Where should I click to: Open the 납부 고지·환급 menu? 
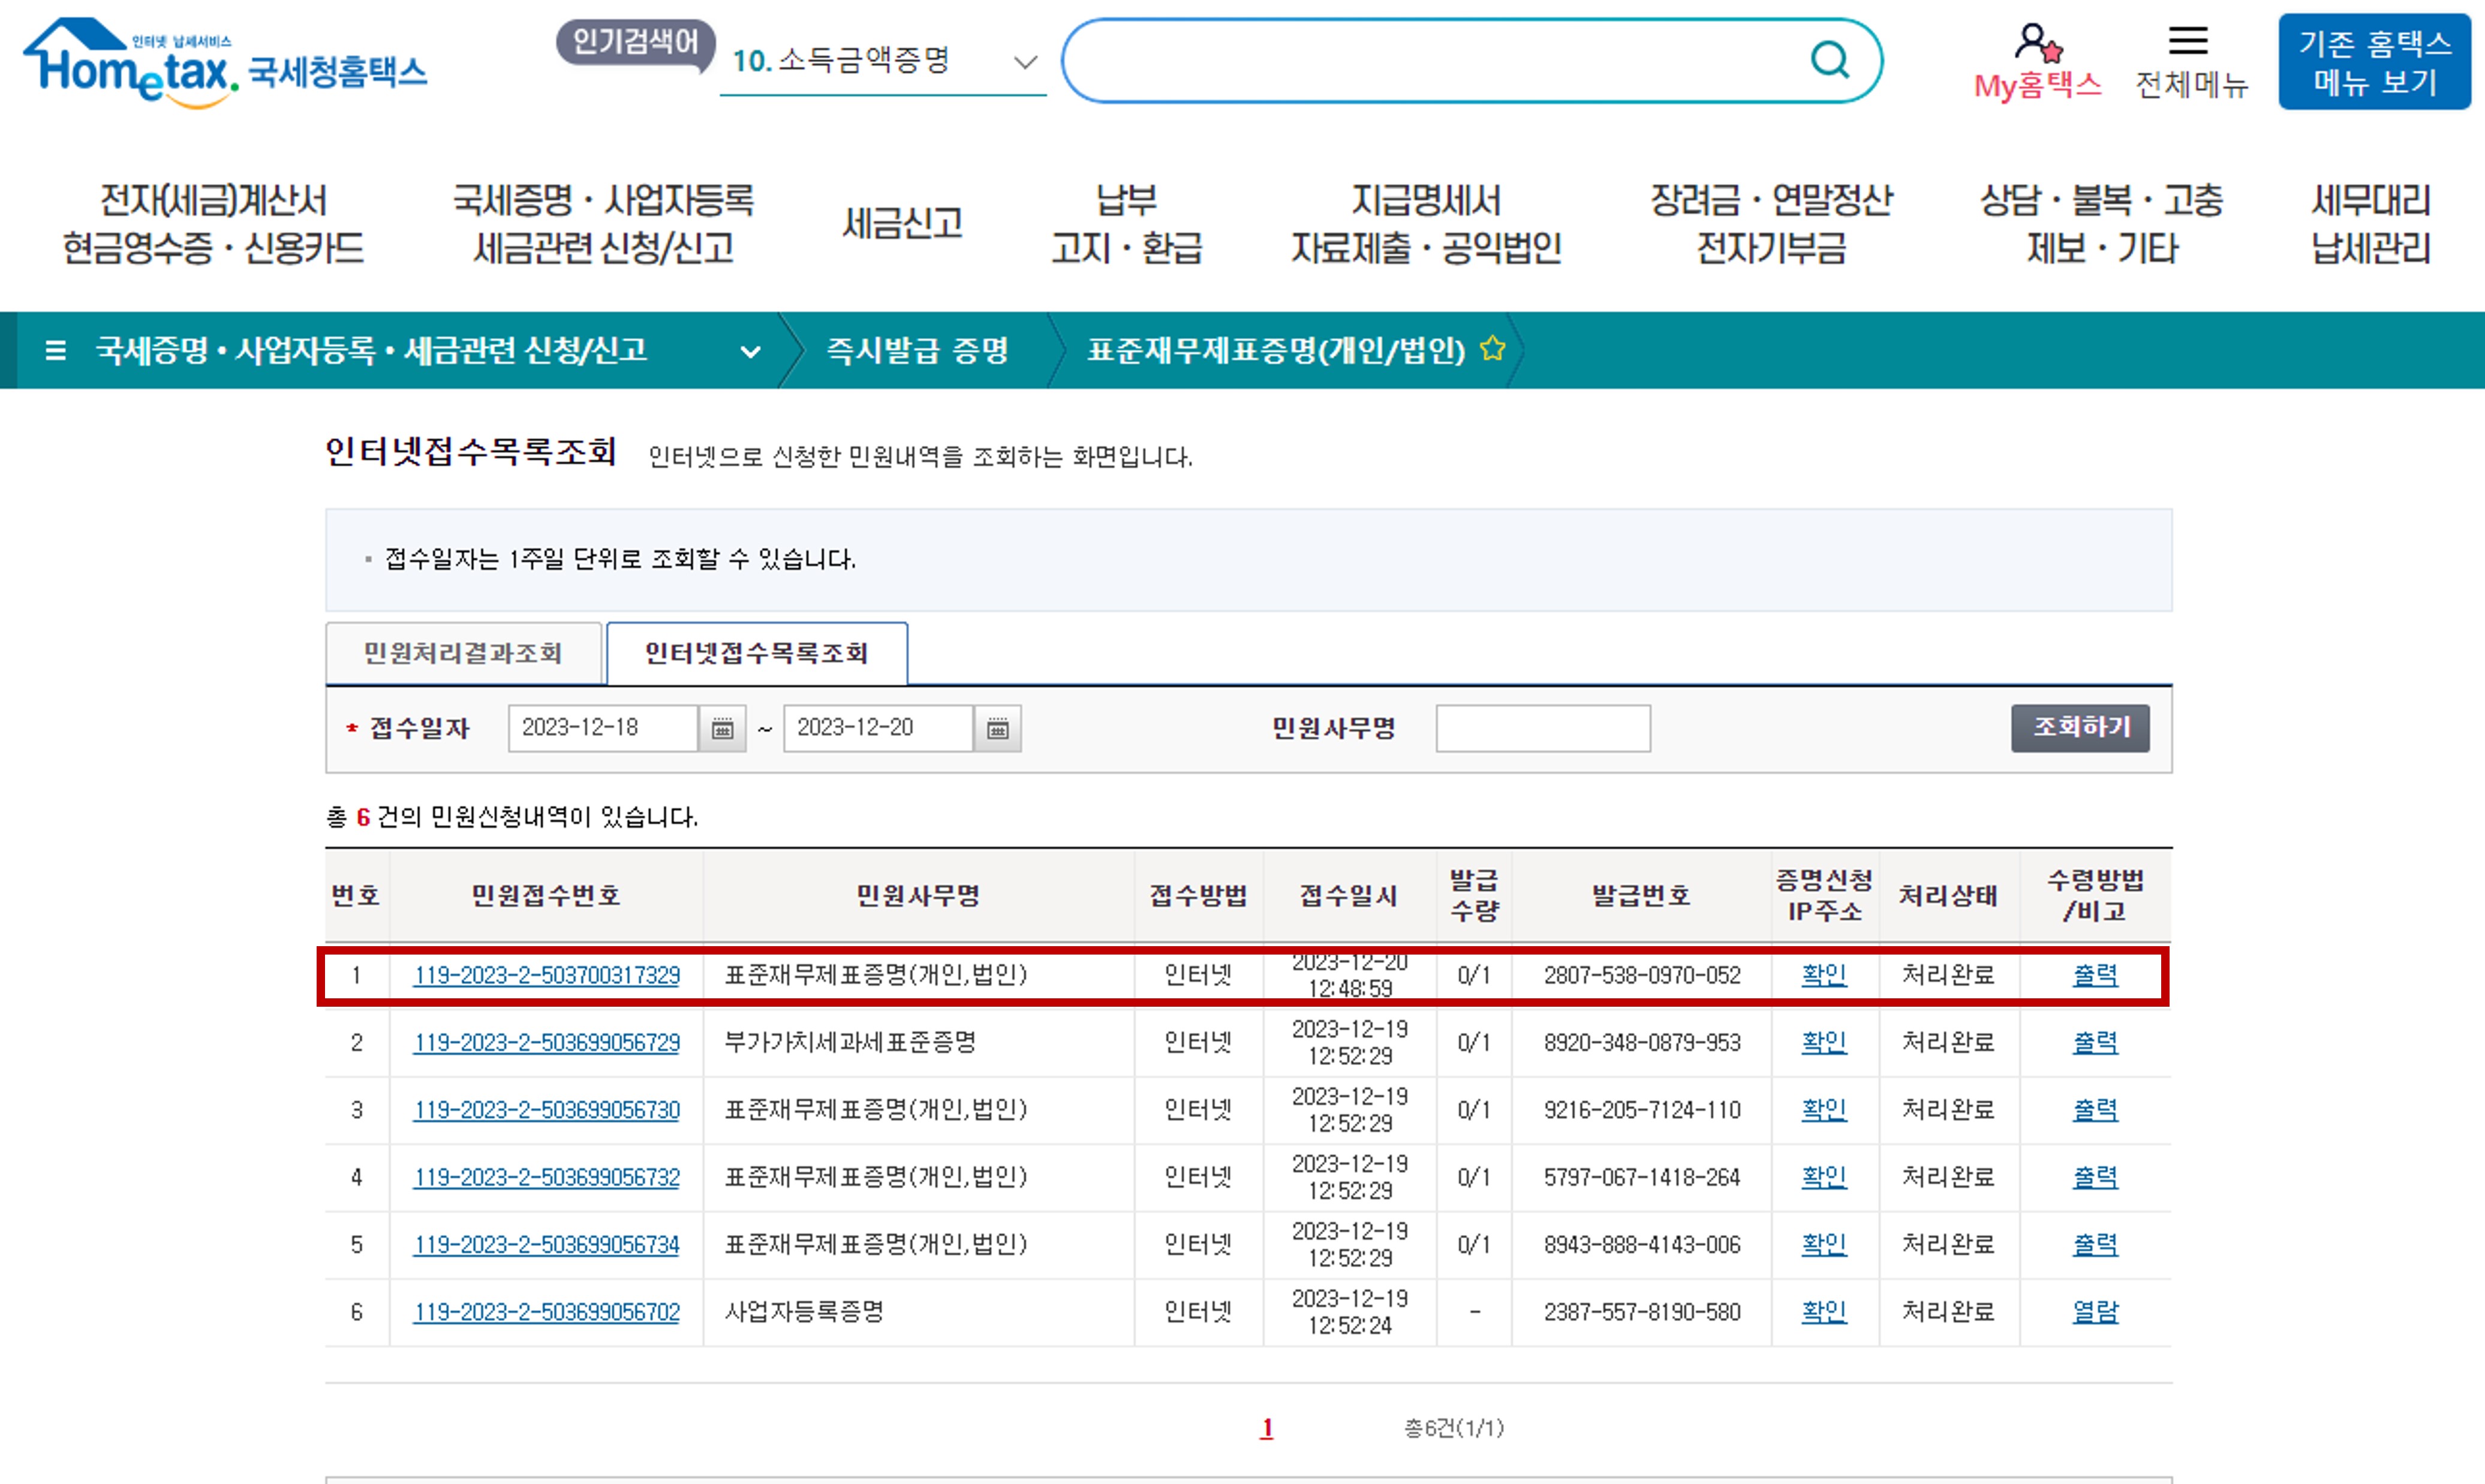pos(1126,223)
